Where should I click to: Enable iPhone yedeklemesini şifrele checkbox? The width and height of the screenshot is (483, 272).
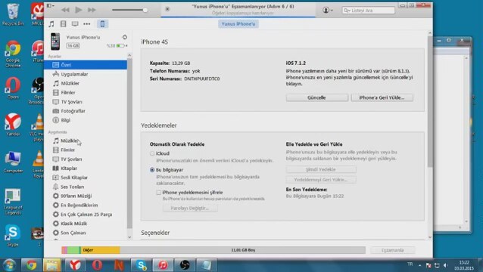[x=159, y=193]
